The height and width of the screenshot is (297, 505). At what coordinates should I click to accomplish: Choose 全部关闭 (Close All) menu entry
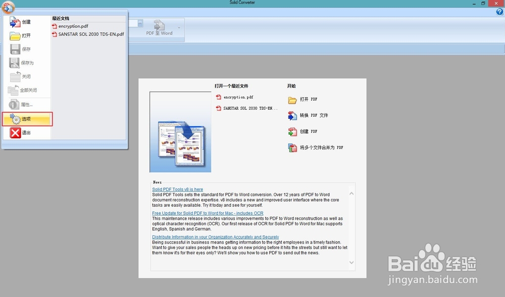(x=26, y=90)
